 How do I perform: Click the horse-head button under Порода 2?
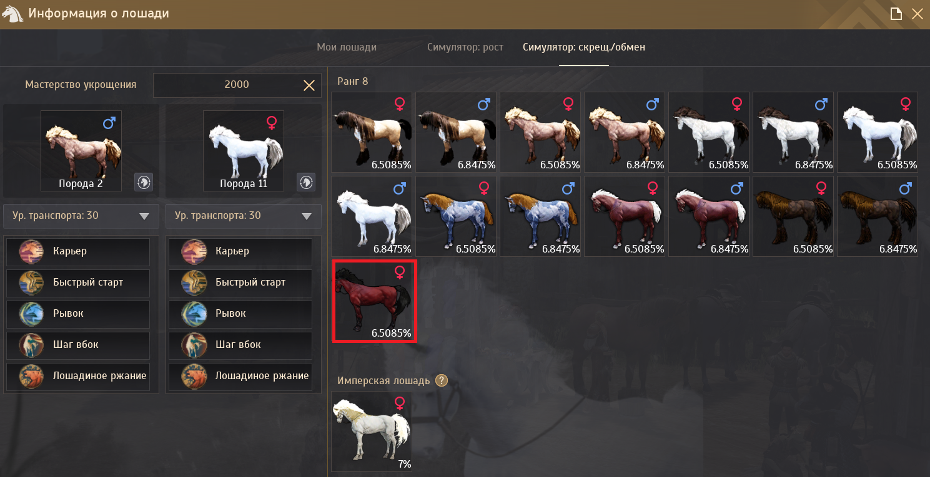(x=144, y=182)
